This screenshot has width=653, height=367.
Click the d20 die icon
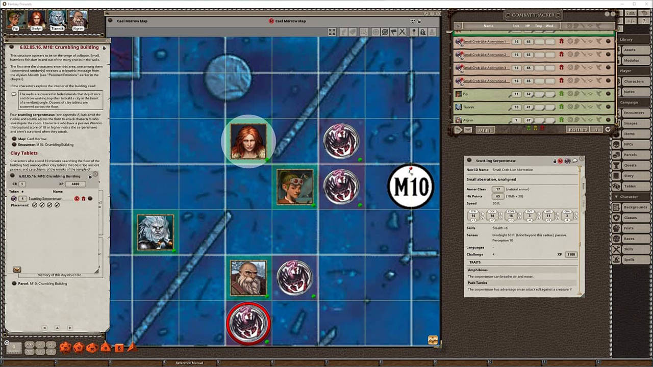click(65, 348)
